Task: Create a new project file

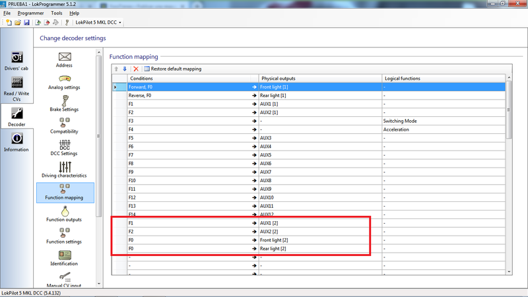Action: pyautogui.click(x=9, y=22)
